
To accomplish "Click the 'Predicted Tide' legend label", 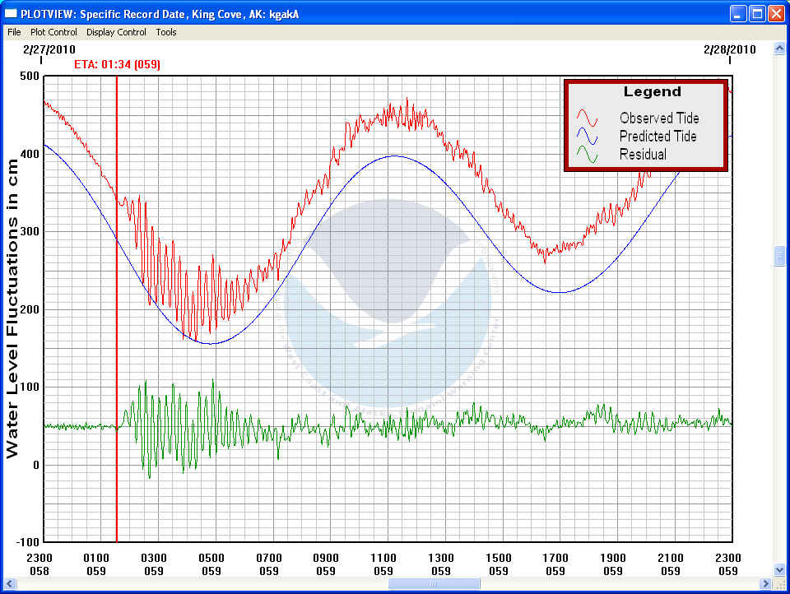I will pyautogui.click(x=658, y=136).
